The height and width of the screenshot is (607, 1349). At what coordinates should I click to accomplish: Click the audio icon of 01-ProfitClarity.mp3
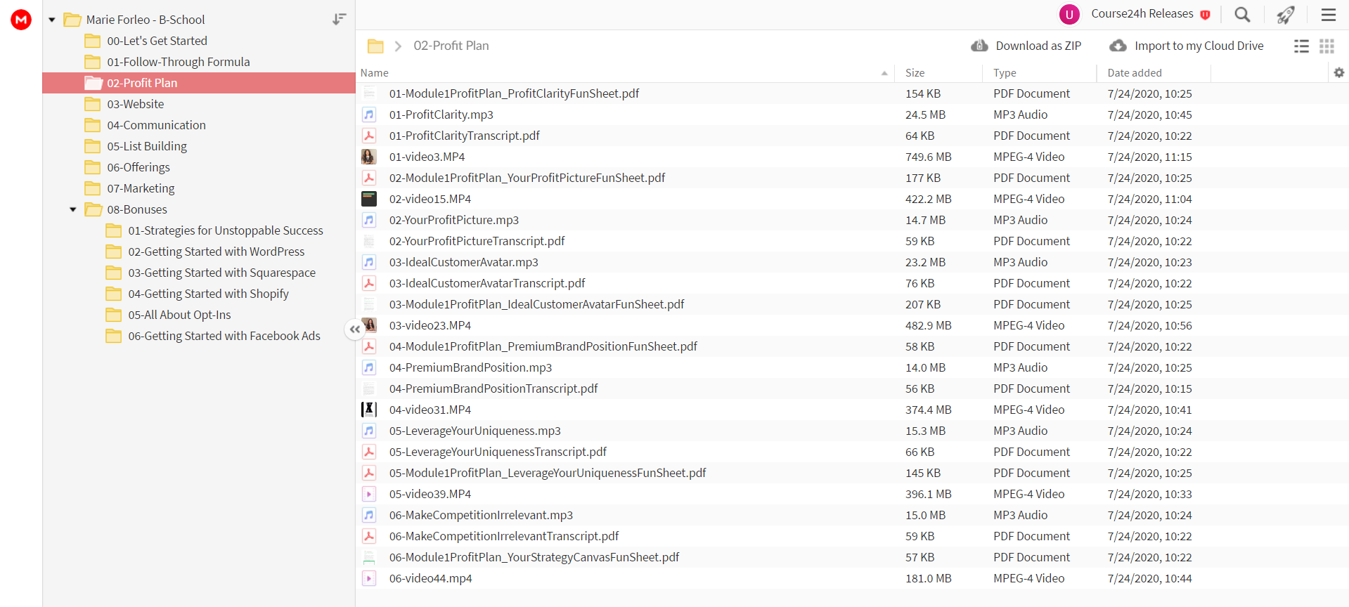369,115
